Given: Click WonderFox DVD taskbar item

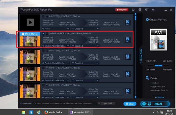Looking at the screenshot, I should coord(80,112).
